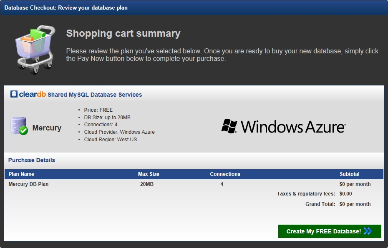
Task: Click the Max Size column header
Action: 149,174
